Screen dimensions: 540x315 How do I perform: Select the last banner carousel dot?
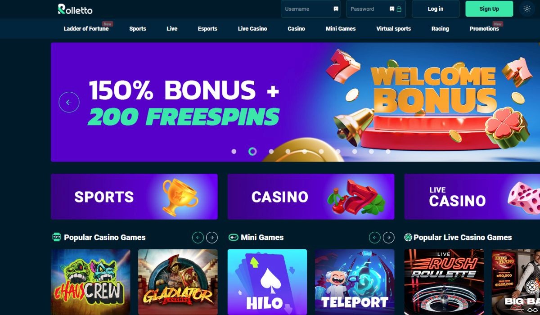click(x=388, y=152)
